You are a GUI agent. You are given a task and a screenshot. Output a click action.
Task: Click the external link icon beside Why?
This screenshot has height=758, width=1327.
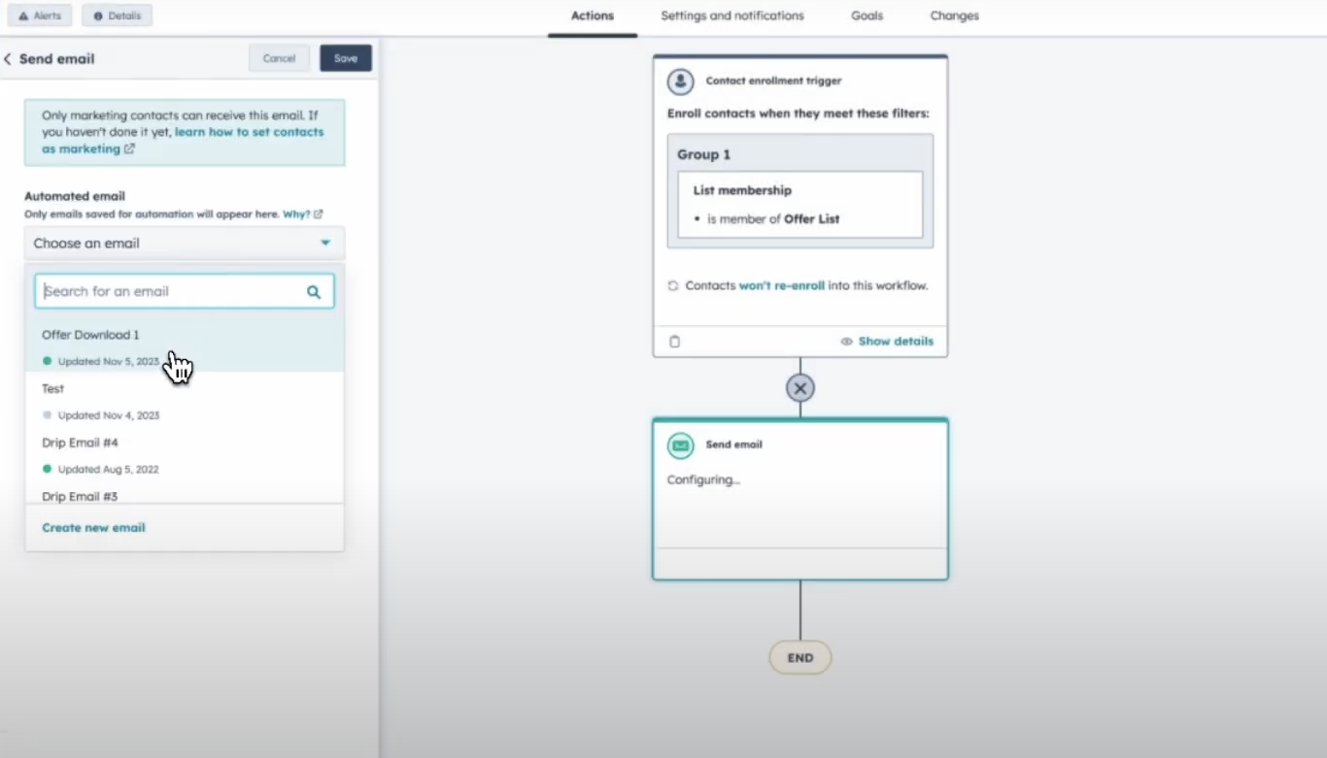pos(319,214)
